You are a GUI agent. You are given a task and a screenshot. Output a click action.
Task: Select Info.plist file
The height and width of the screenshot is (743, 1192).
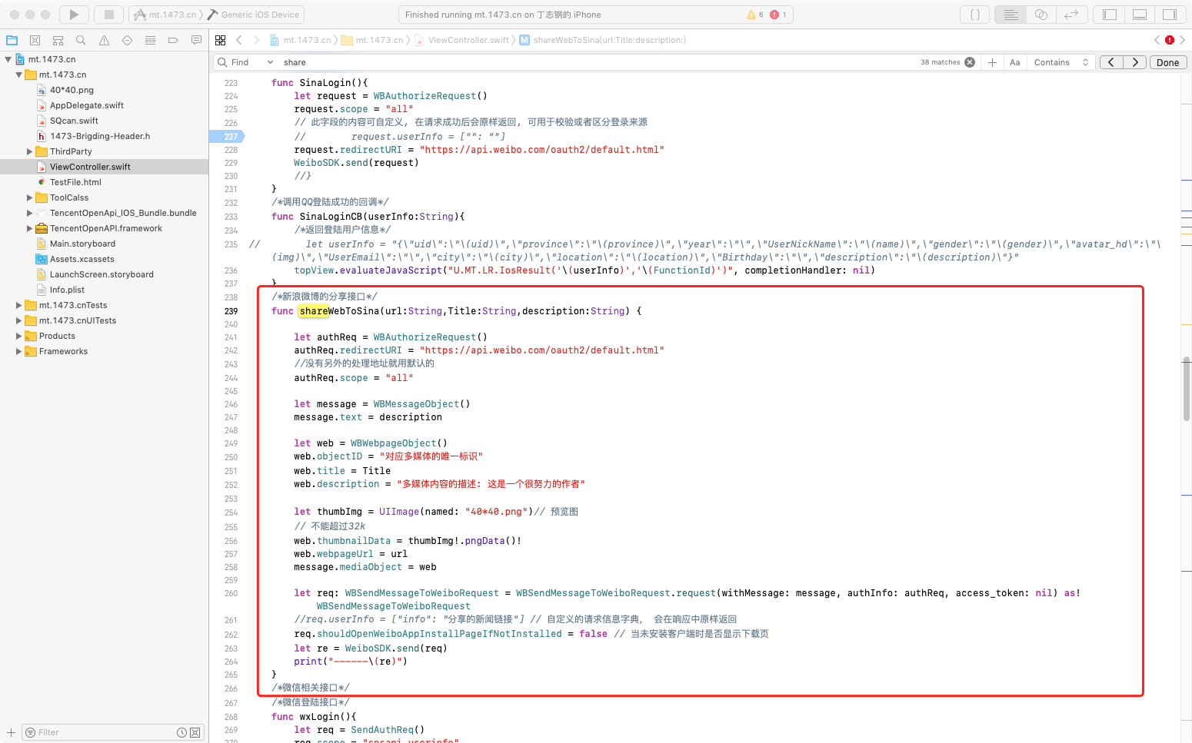point(67,290)
